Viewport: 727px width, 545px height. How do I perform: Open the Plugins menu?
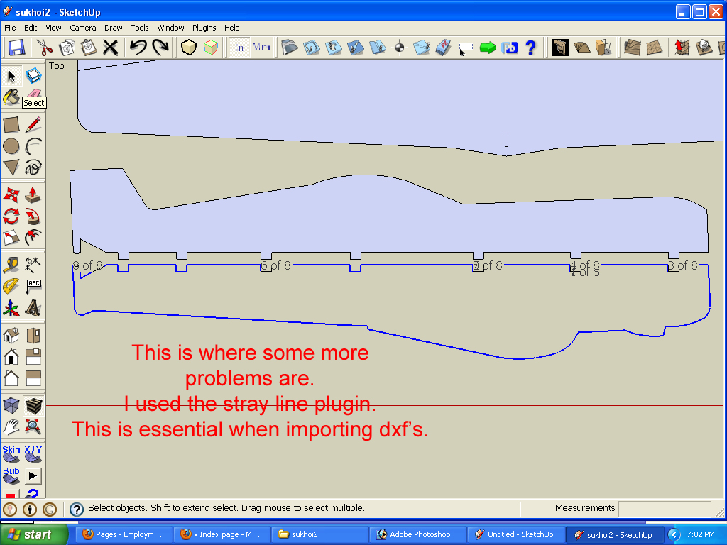click(204, 28)
